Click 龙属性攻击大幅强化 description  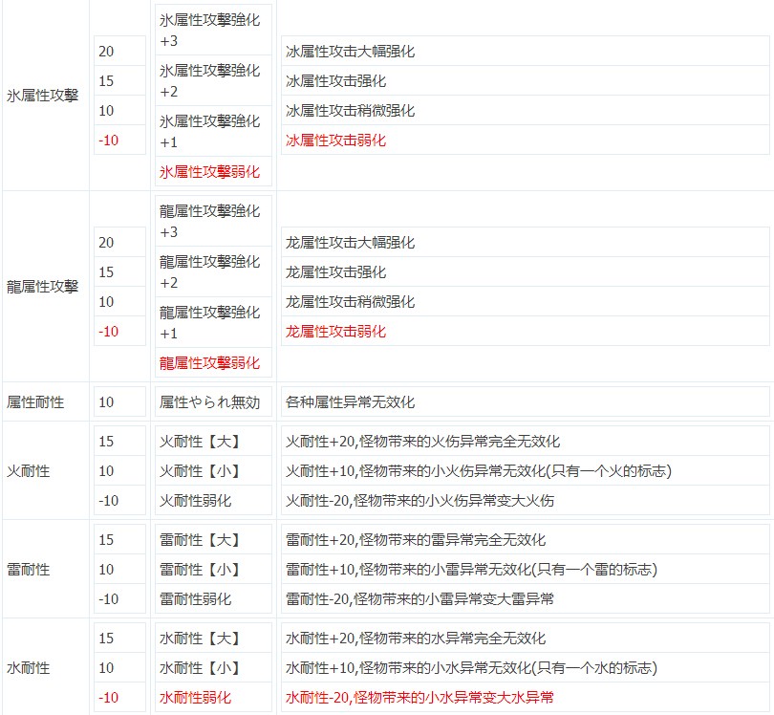(526, 242)
